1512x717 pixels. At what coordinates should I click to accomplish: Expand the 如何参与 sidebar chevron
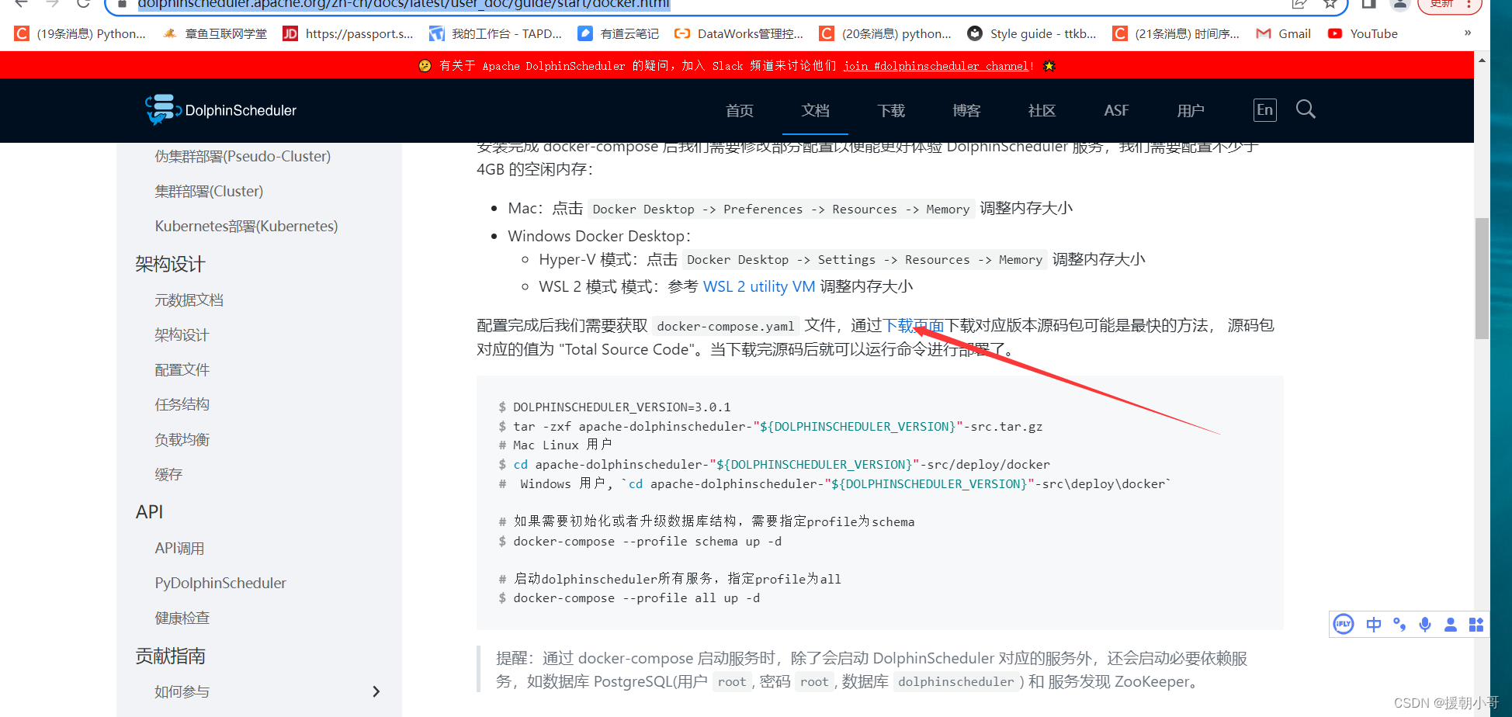click(x=376, y=691)
